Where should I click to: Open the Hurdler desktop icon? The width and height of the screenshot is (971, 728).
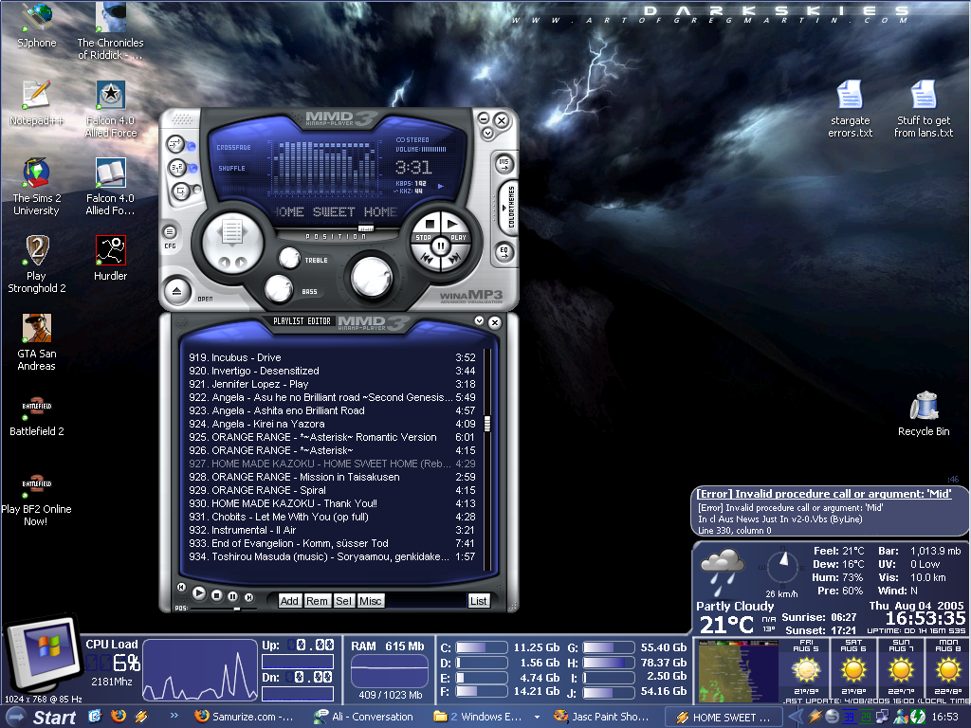(x=110, y=258)
